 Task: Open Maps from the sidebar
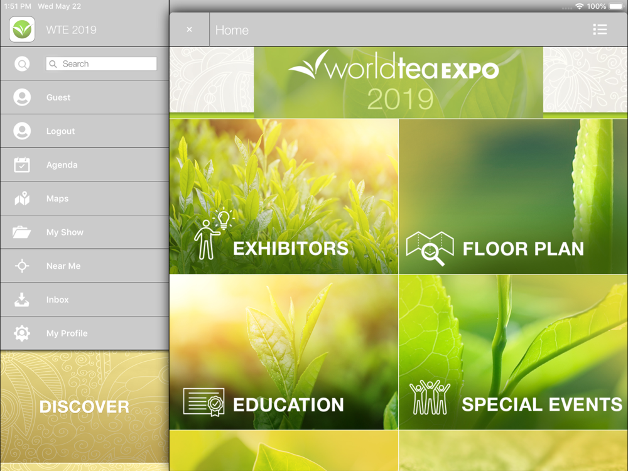tap(85, 198)
